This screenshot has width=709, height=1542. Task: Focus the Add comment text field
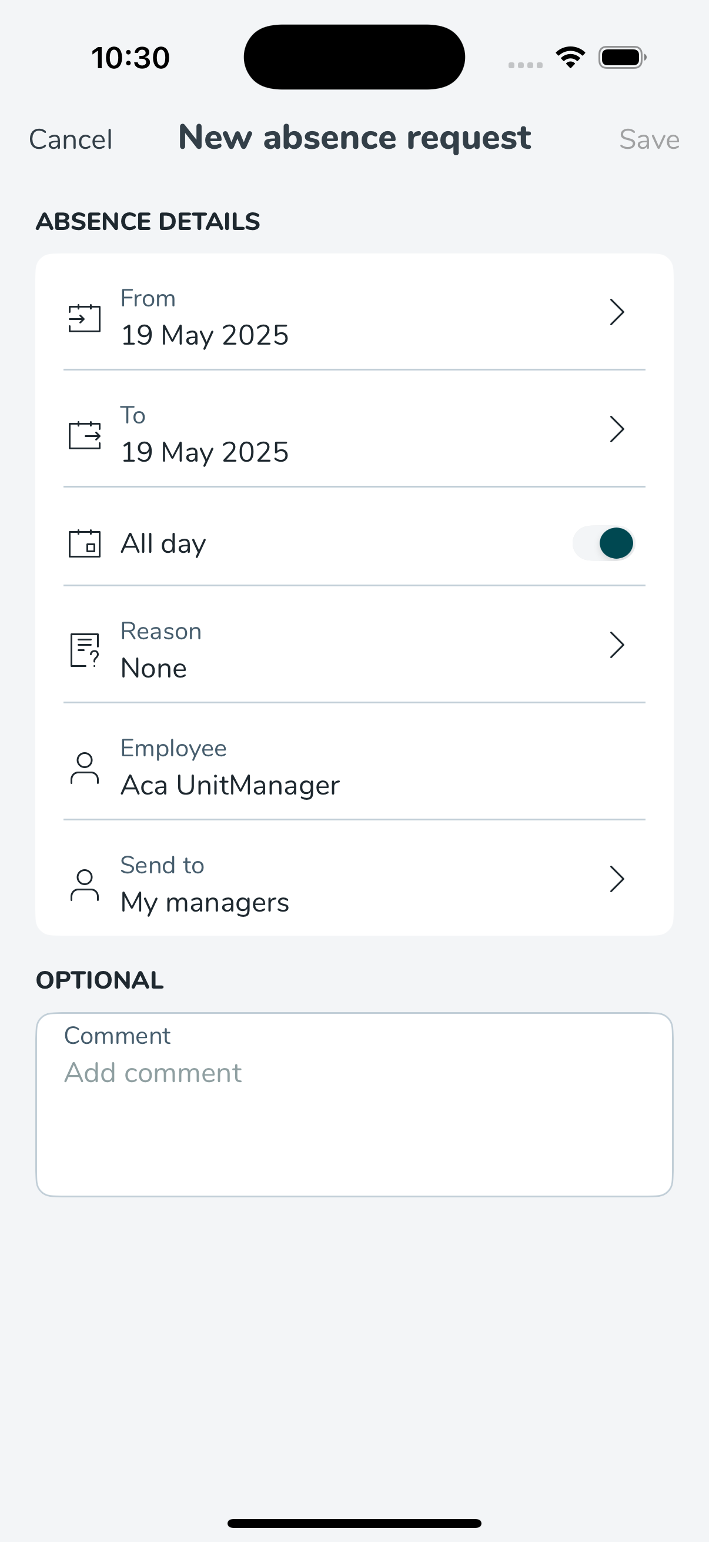pos(354,1104)
